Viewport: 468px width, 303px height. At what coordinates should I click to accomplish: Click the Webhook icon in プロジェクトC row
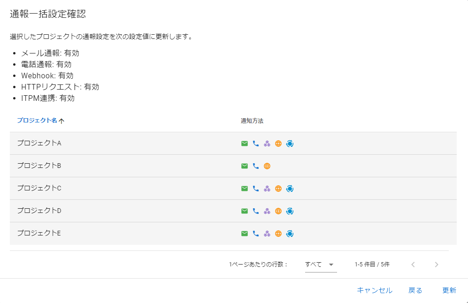tap(267, 189)
